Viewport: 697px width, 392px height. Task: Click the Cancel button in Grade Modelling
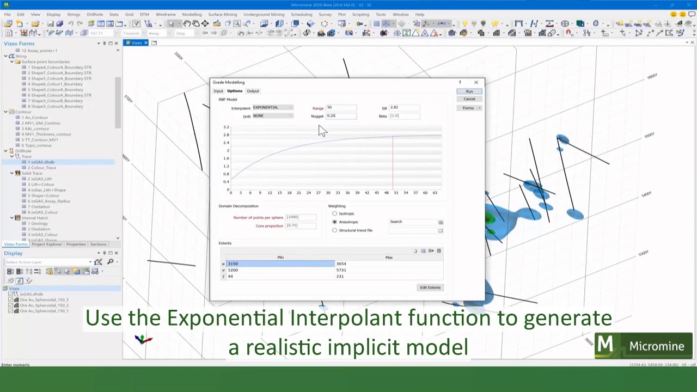[x=469, y=99]
